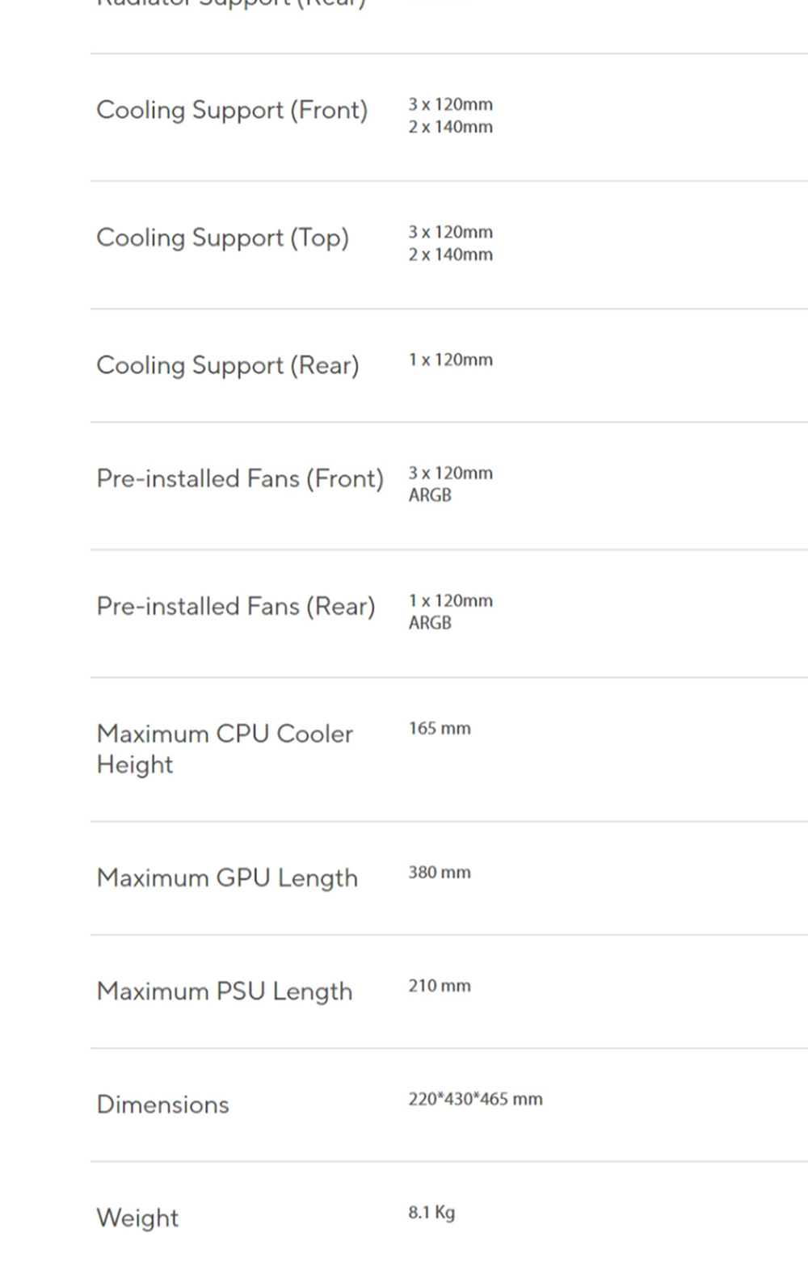The width and height of the screenshot is (808, 1271).
Task: Click Pre-installed Fans (Front) label
Action: [x=240, y=478]
